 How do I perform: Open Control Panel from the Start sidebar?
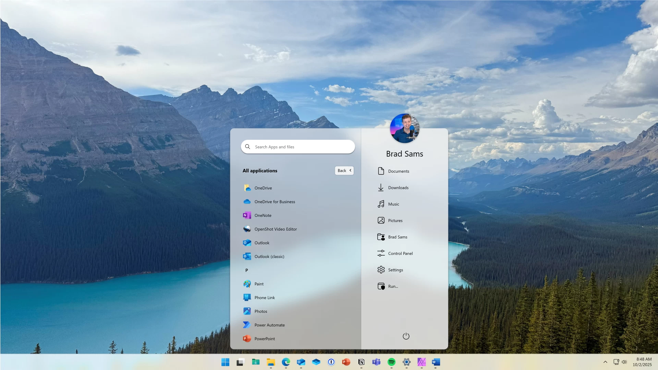coord(400,253)
